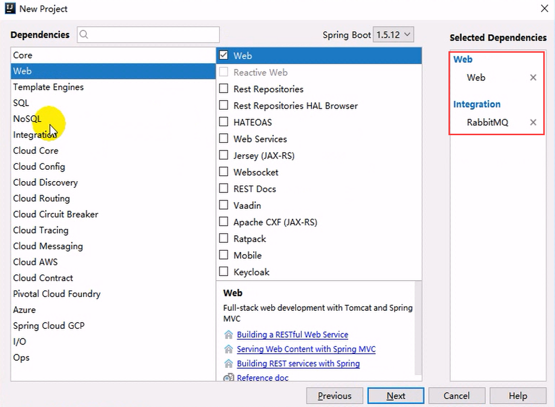
Task: Click the Reference doc icon
Action: (229, 377)
